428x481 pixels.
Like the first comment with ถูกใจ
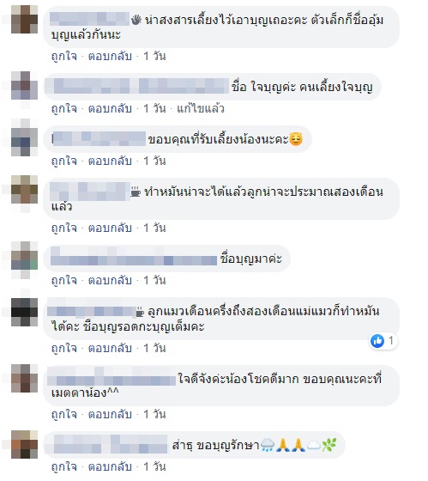[64, 56]
